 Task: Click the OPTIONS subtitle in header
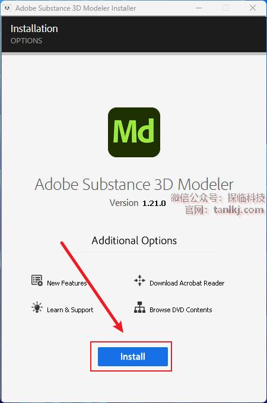tap(26, 41)
